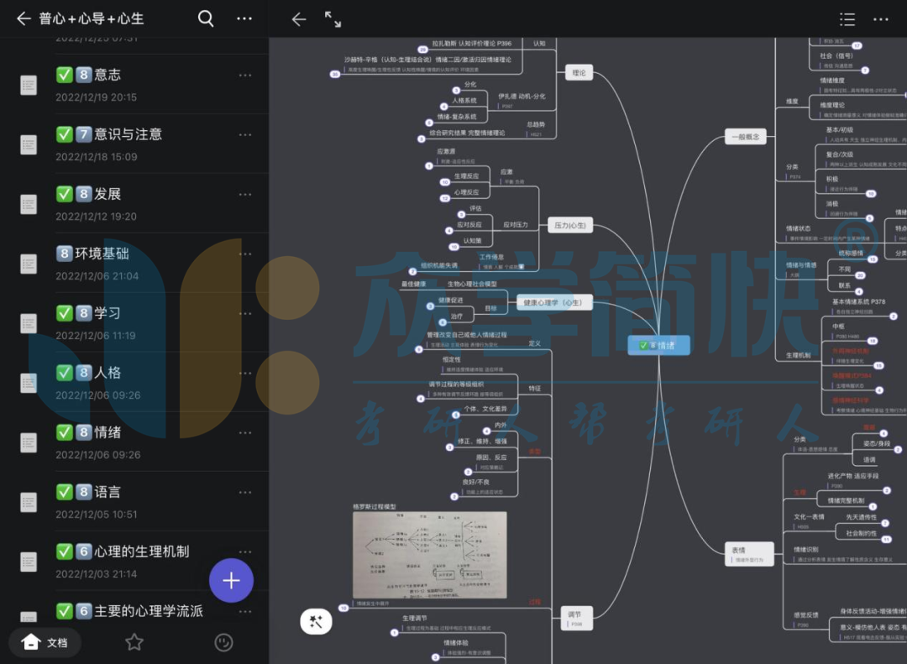The width and height of the screenshot is (907, 664).
Task: Expand collapsed children of 认知策 node
Action: pos(453,247)
